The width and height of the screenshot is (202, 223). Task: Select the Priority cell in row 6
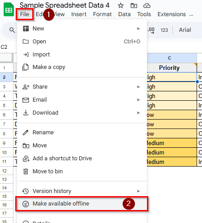click(x=172, y=115)
